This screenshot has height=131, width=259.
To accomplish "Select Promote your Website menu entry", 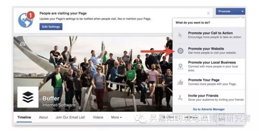I will pyautogui.click(x=209, y=51).
